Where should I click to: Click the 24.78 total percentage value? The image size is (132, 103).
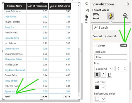(44, 97)
